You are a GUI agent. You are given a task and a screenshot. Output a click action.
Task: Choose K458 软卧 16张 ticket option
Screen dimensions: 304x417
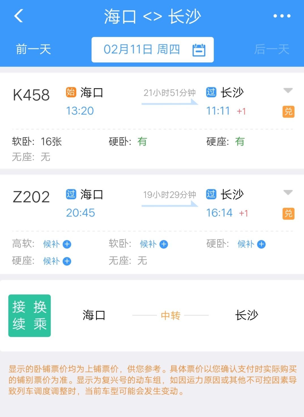click(x=37, y=141)
